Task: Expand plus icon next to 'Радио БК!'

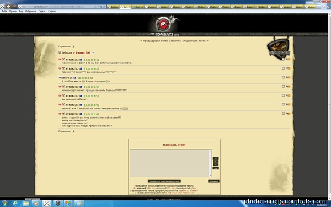Action: (x=93, y=52)
